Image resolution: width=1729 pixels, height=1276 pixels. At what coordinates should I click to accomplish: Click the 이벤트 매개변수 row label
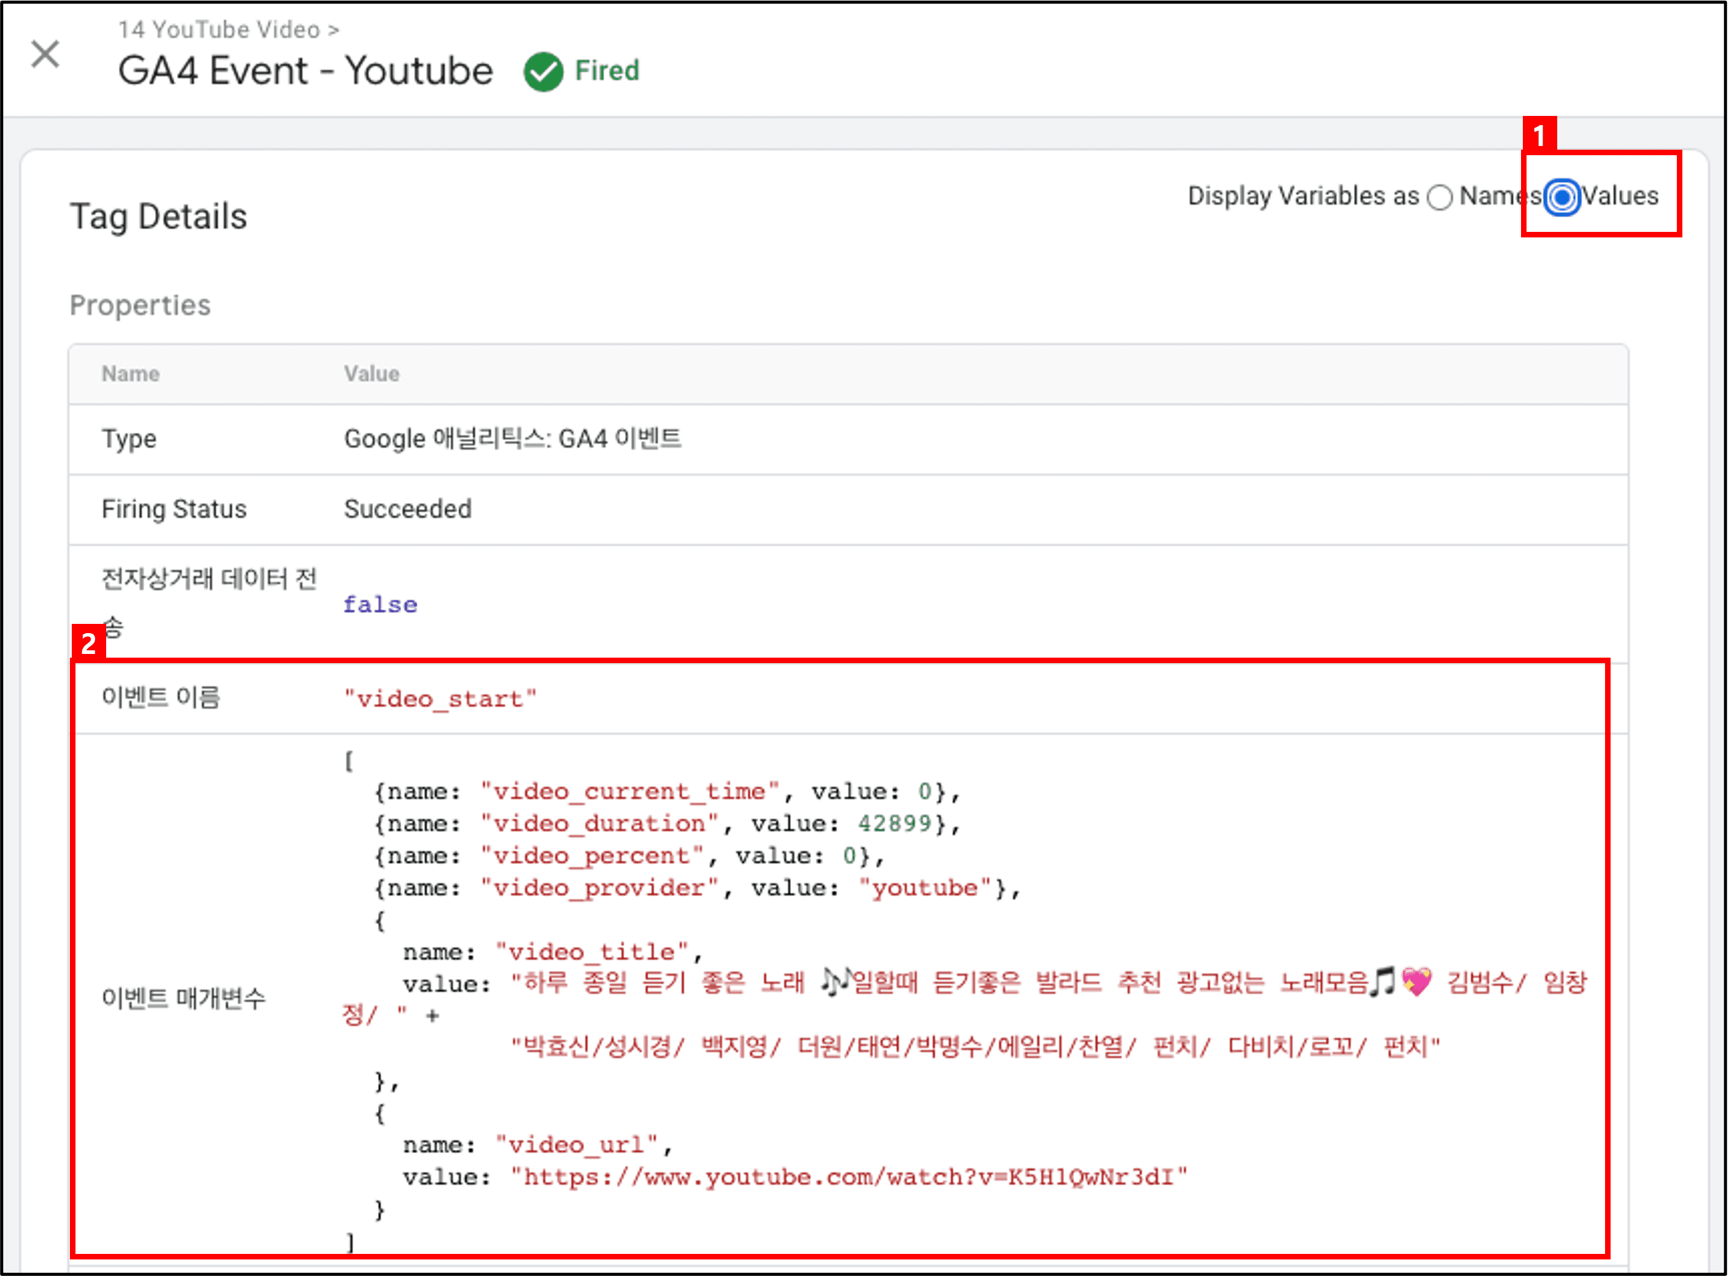coord(183,998)
